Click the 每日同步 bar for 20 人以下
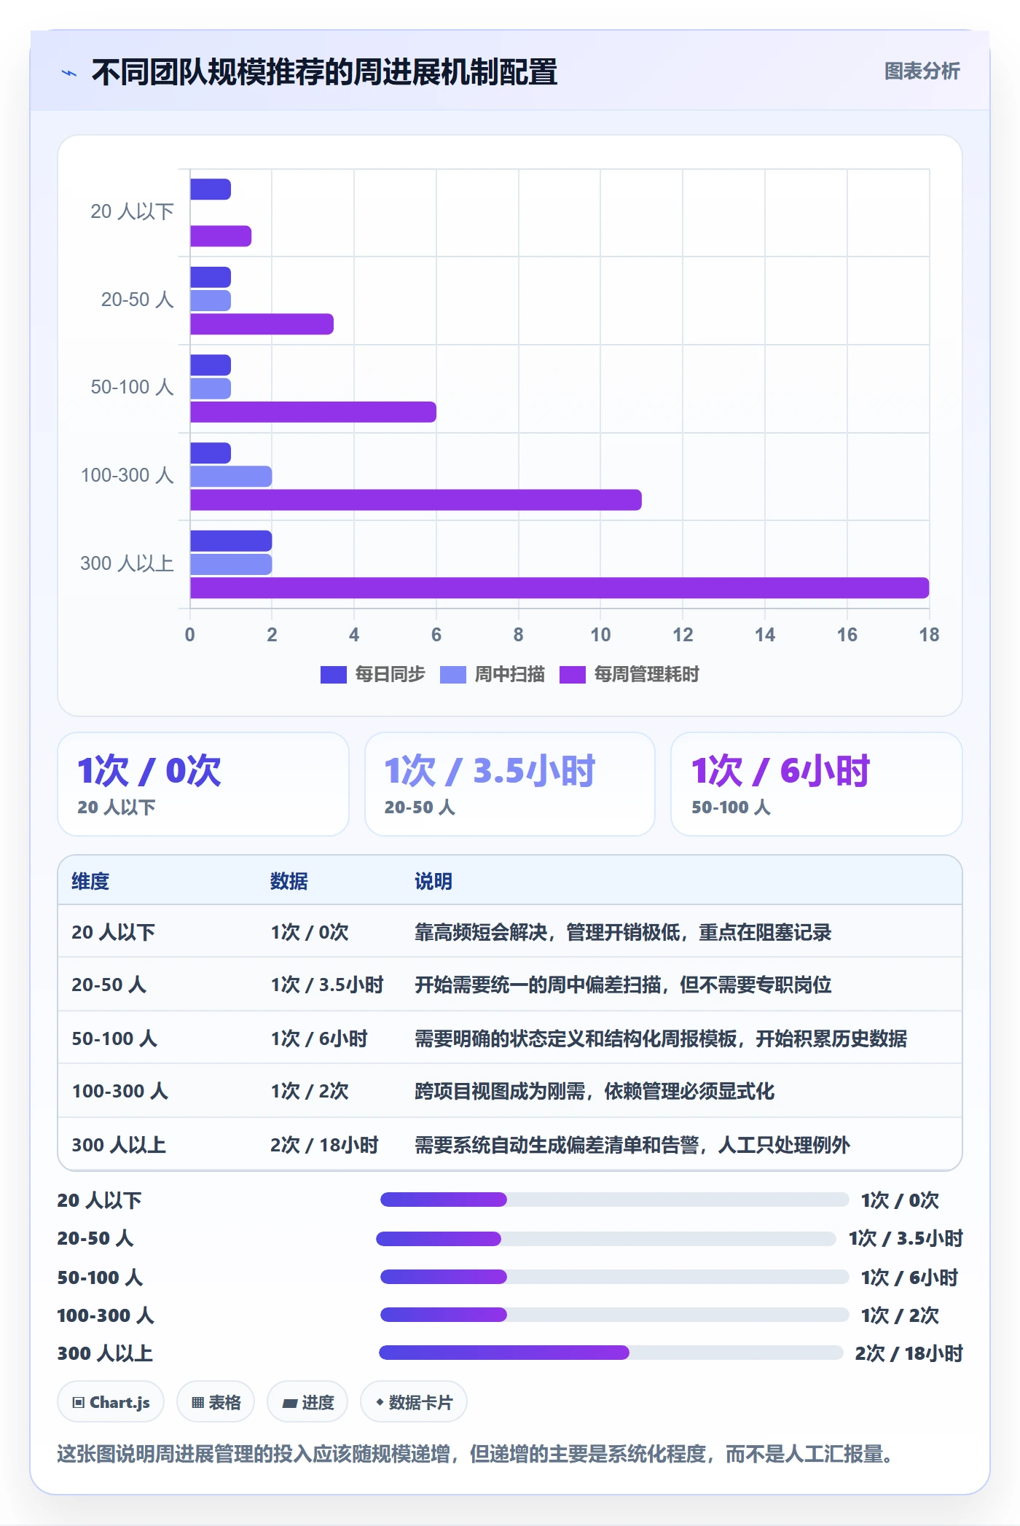 tap(211, 189)
